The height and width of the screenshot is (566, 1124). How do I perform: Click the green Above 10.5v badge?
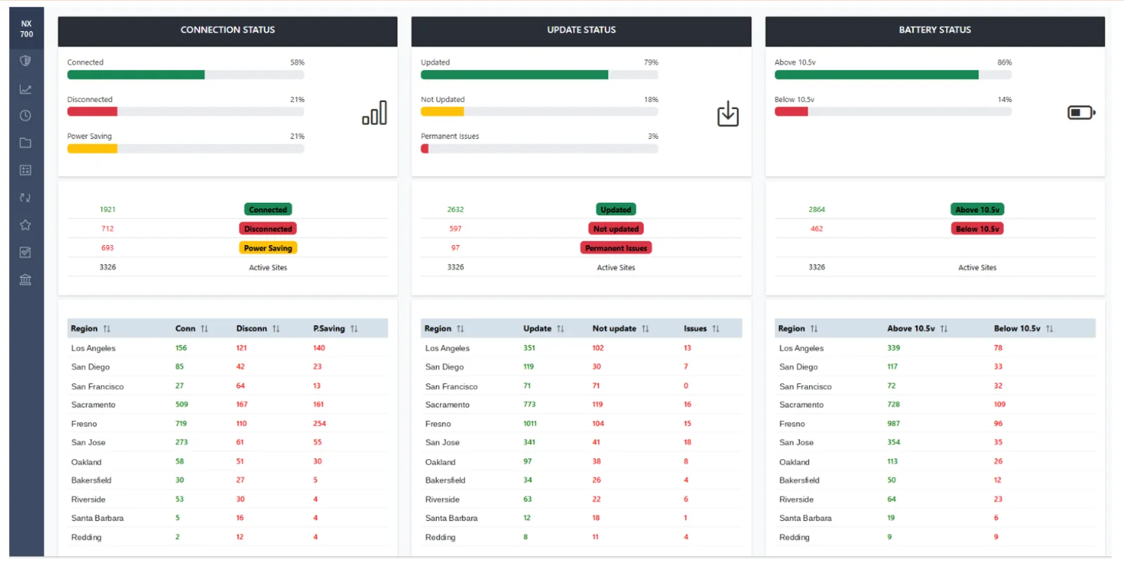(x=977, y=209)
